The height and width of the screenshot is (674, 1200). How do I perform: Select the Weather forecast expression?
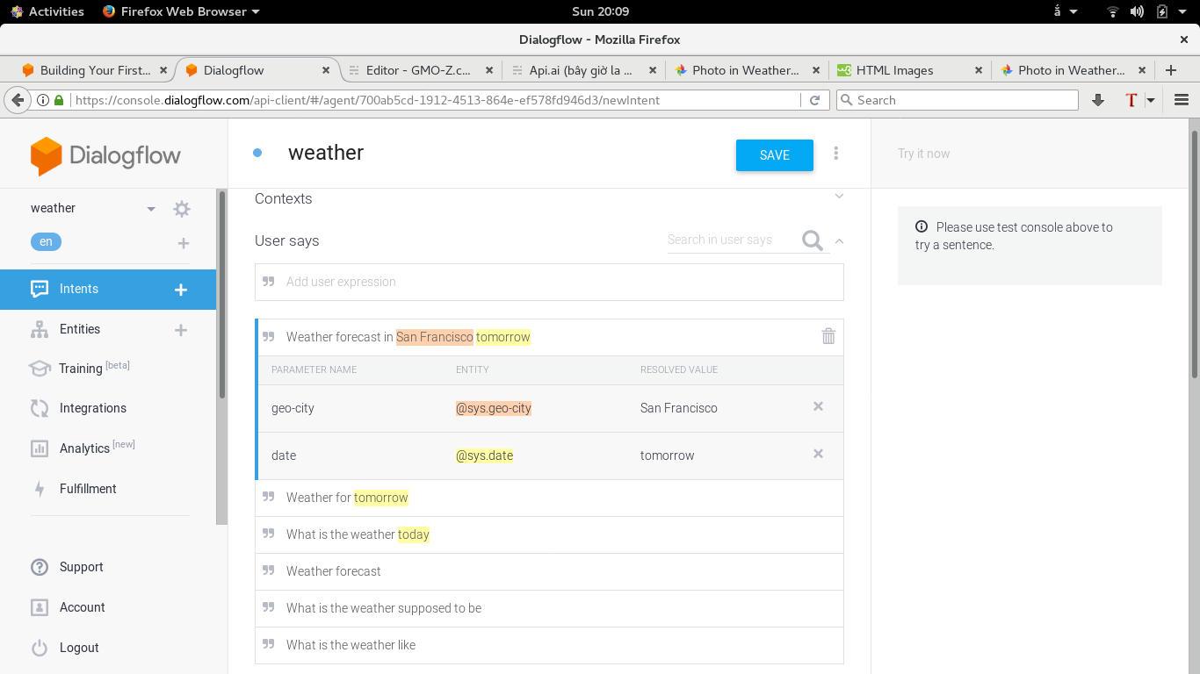click(x=549, y=571)
